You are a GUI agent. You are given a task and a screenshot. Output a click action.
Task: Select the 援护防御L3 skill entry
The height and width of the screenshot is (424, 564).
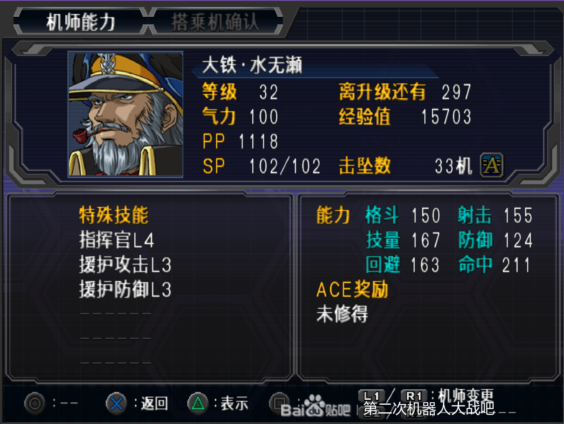[x=125, y=290]
